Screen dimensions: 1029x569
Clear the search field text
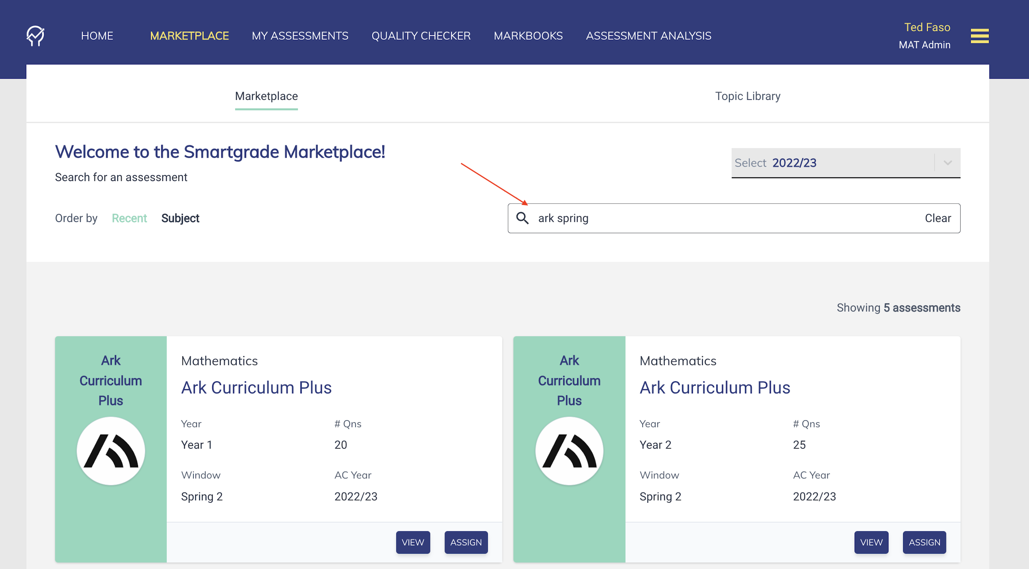(x=938, y=218)
